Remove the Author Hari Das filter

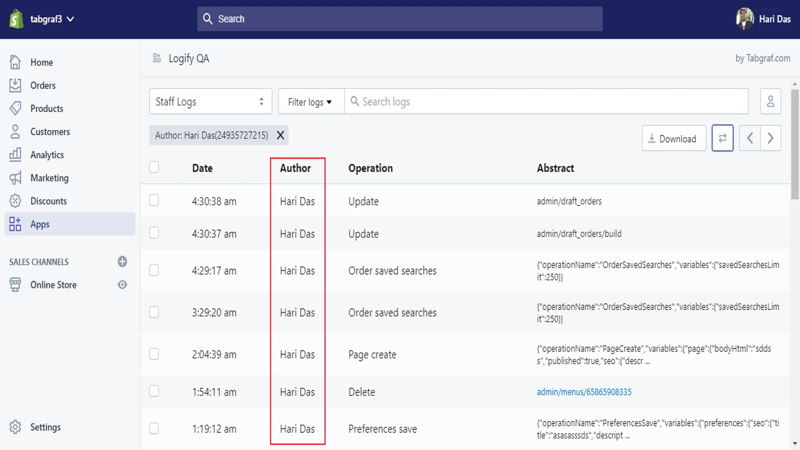click(x=280, y=135)
